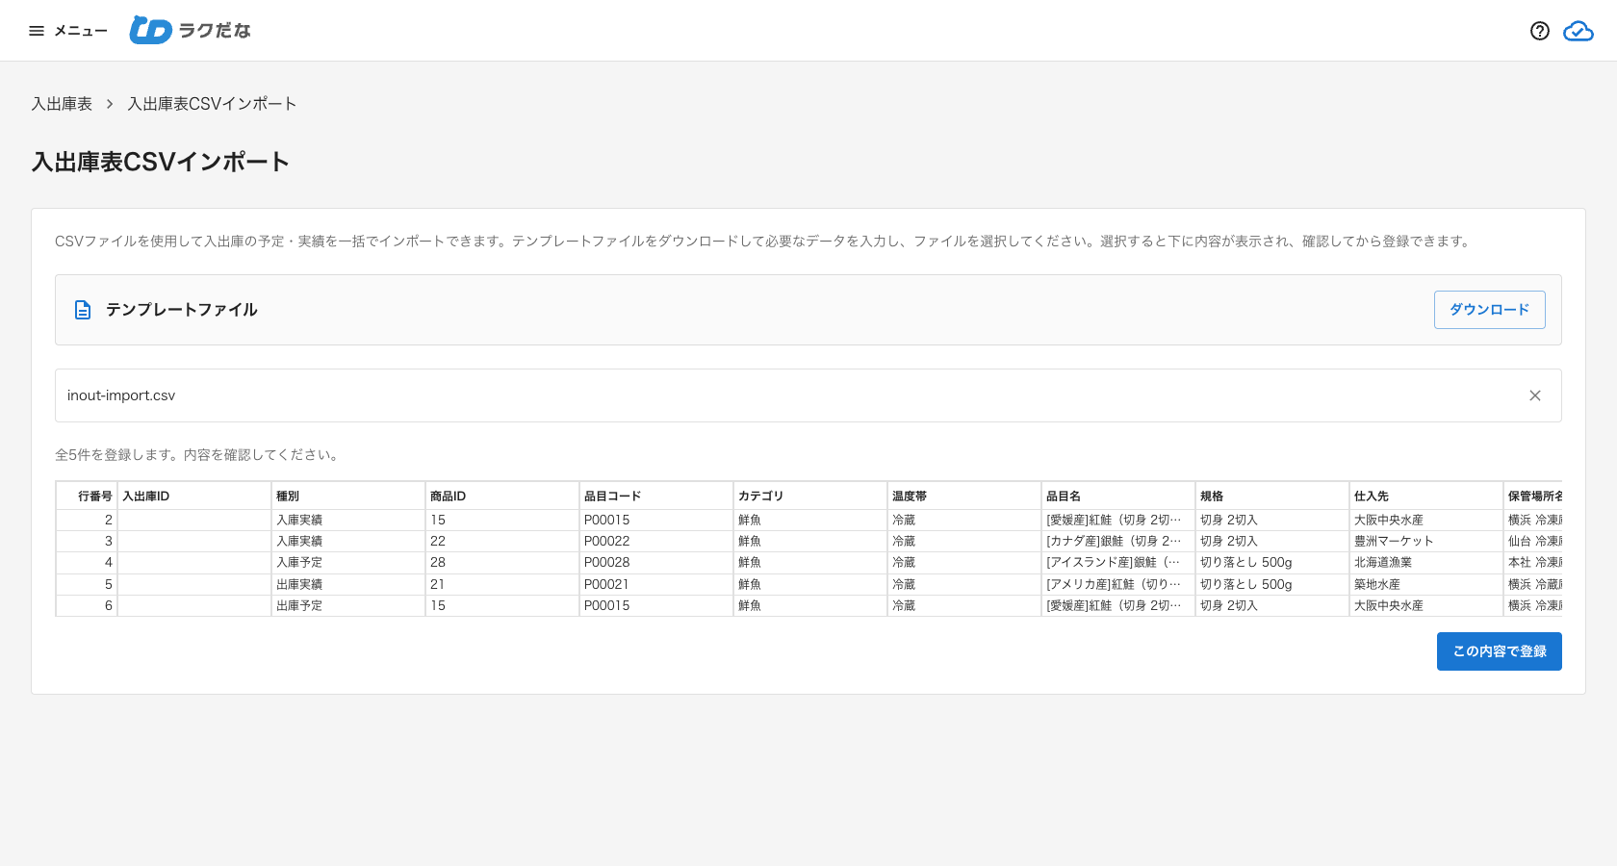Click the P00021 item code cell
Viewport: 1617px width, 866px height.
tap(656, 584)
